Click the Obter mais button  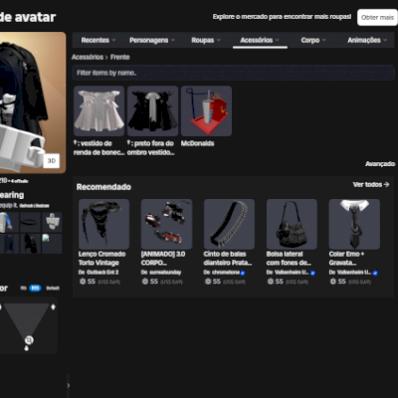pyautogui.click(x=377, y=17)
